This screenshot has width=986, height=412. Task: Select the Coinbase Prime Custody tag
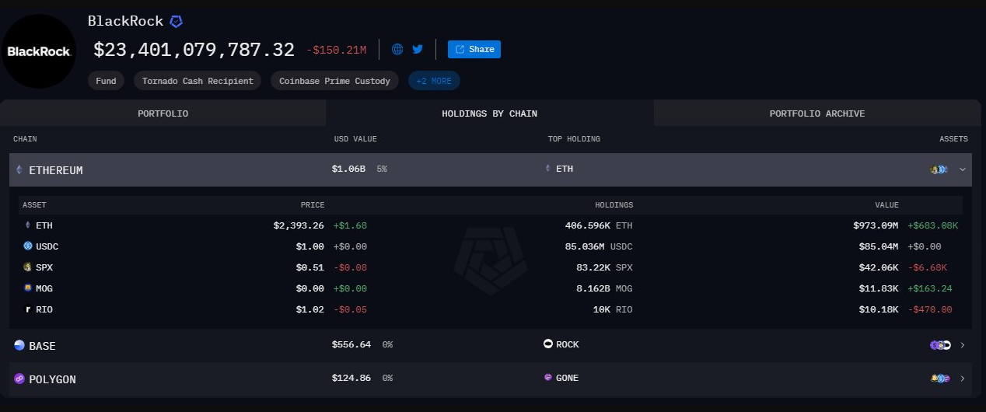click(335, 81)
